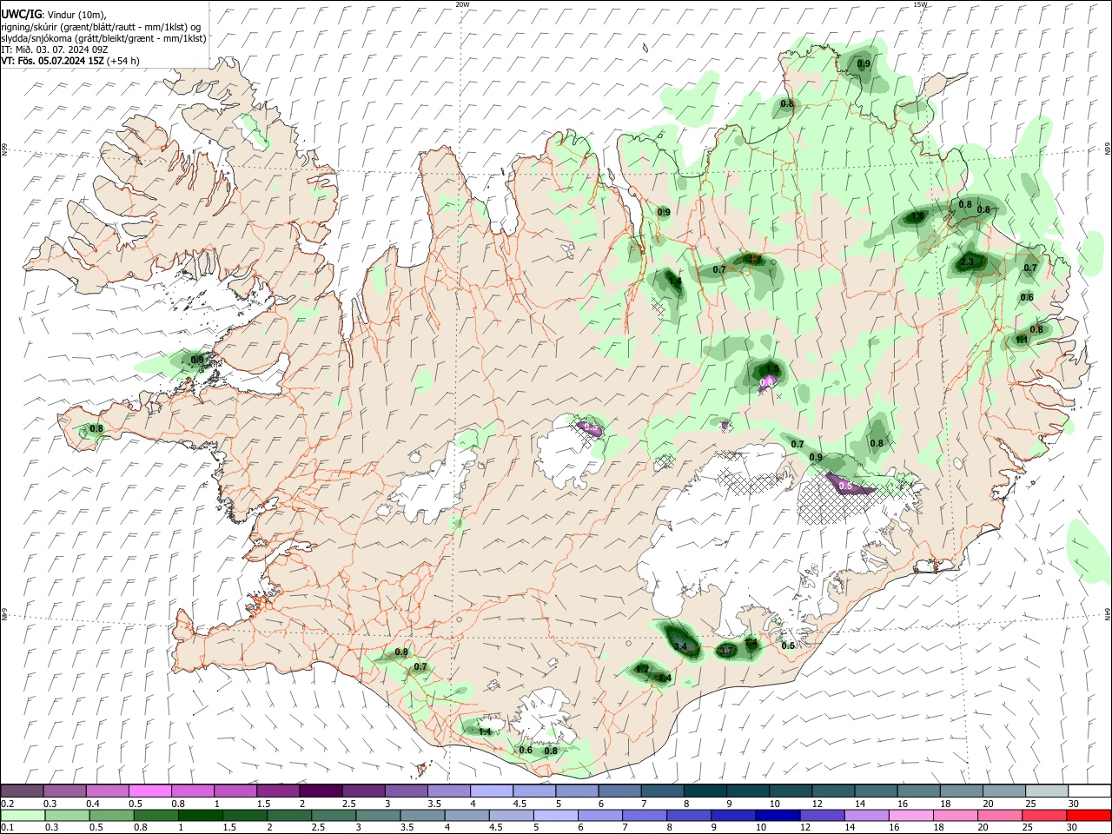The image size is (1112, 834).
Task: Click upper legend swatch between 6 and 7
Action: (x=619, y=791)
